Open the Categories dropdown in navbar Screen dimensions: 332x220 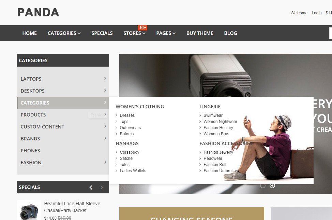(x=64, y=33)
